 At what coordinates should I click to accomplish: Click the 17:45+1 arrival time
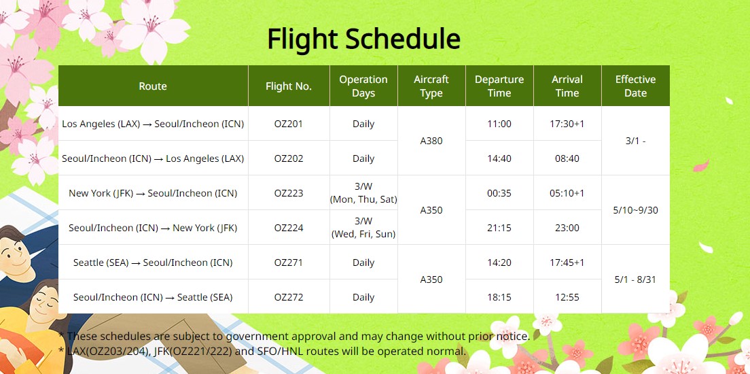pos(567,262)
